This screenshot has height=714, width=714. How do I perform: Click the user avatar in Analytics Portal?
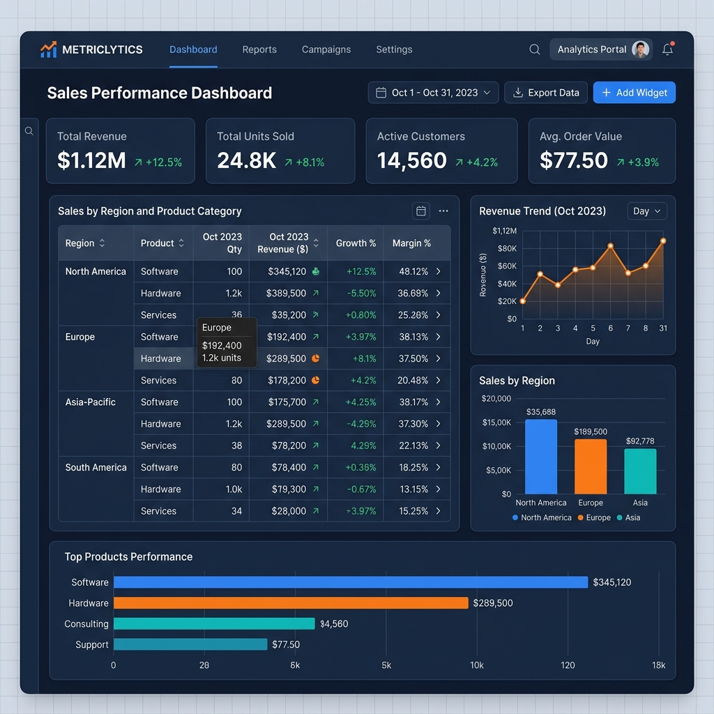click(x=640, y=50)
